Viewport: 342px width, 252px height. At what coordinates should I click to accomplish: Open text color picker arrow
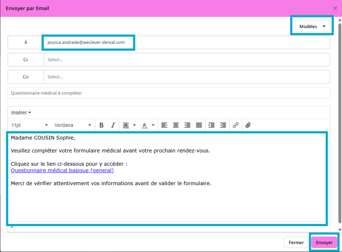(x=153, y=125)
